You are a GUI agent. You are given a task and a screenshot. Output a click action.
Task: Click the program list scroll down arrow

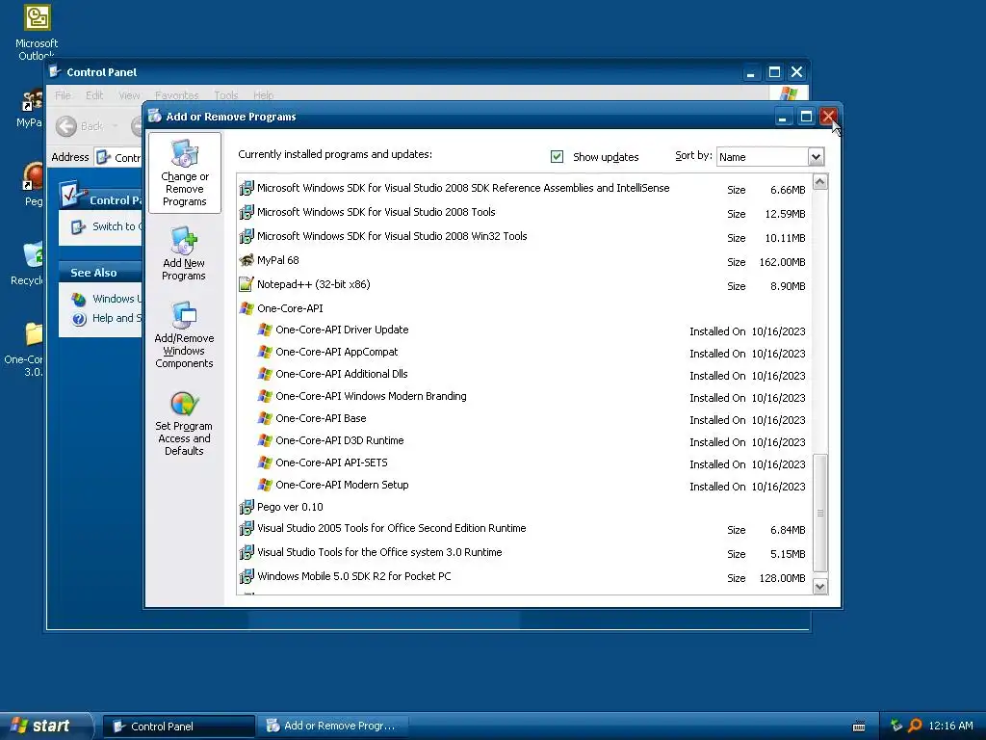coord(820,587)
